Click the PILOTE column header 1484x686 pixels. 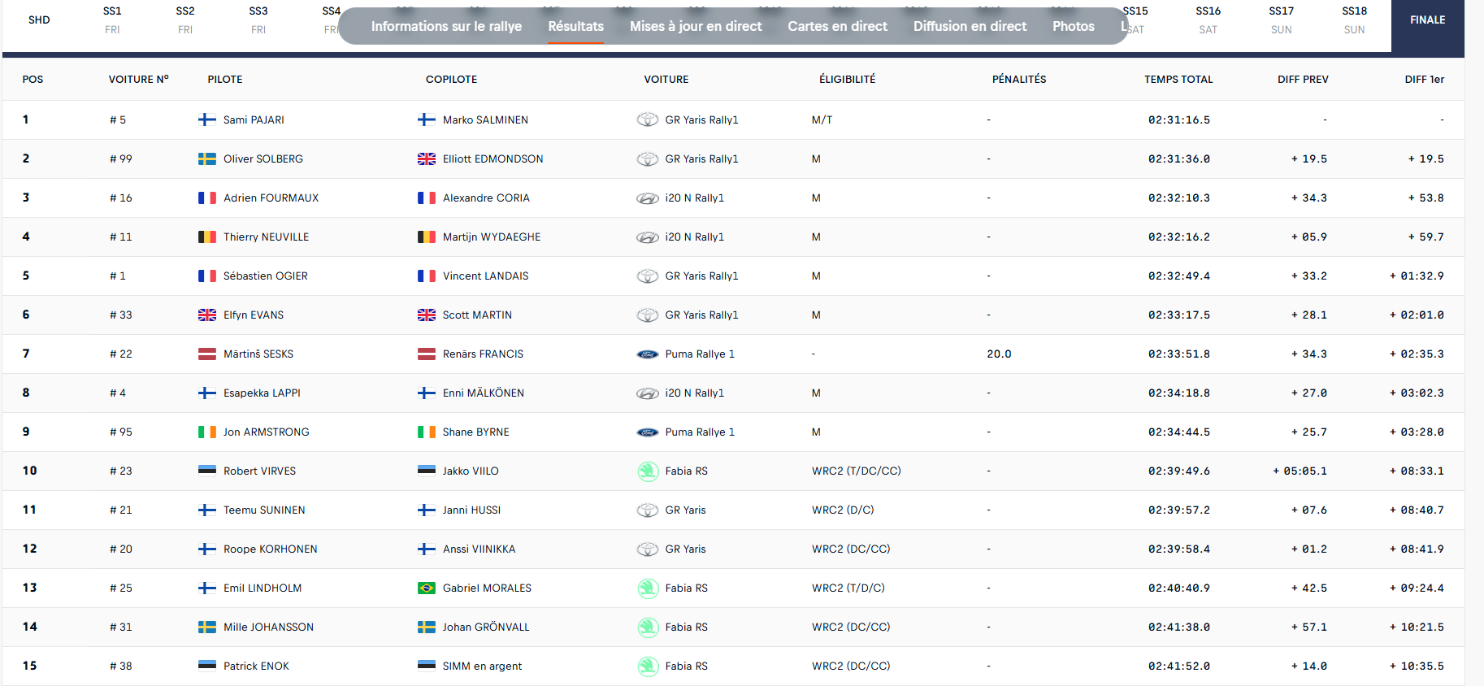pos(225,79)
